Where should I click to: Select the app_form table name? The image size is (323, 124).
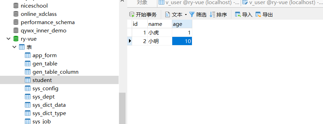pos(45,55)
